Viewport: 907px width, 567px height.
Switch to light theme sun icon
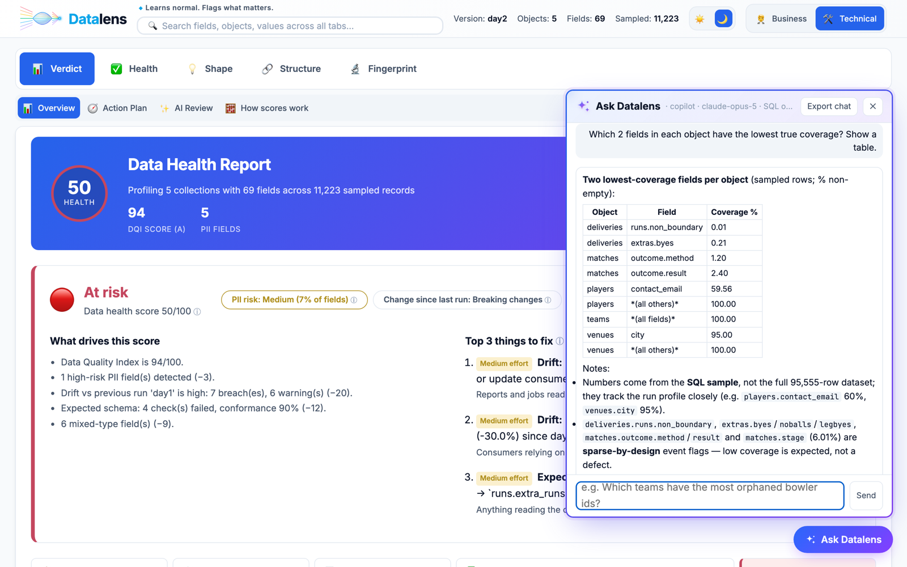(700, 19)
